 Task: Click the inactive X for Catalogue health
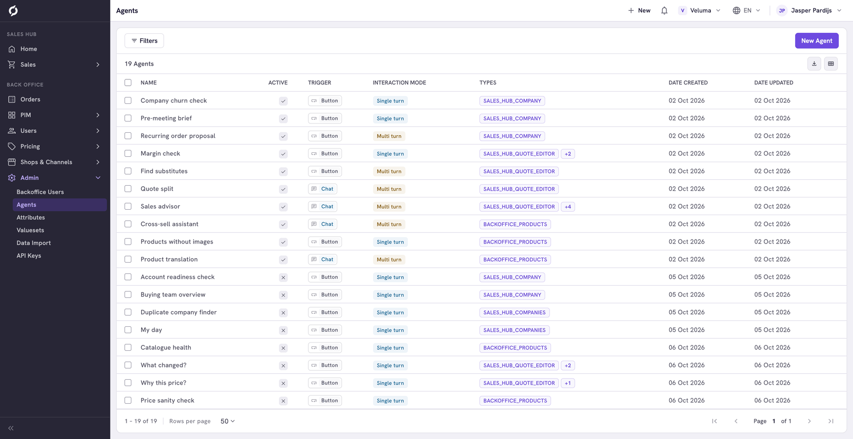click(x=283, y=348)
